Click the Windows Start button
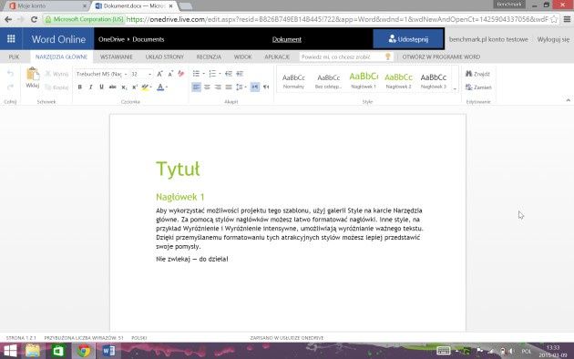The image size is (574, 359). [x=10, y=351]
